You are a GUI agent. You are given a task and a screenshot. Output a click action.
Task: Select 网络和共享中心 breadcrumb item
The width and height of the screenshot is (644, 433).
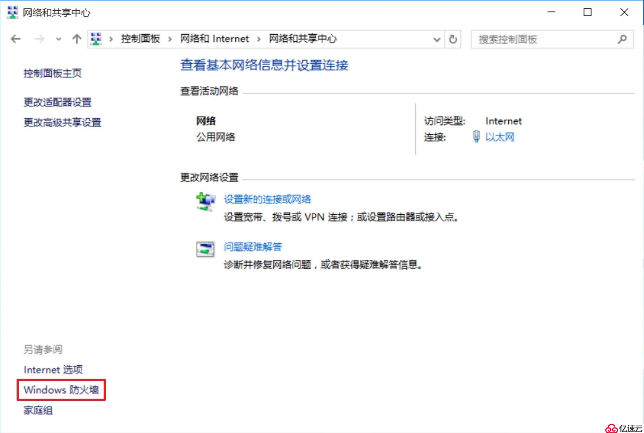tap(303, 39)
